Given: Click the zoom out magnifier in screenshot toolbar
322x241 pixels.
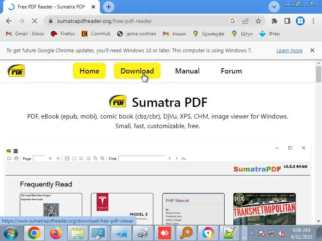Looking at the screenshot, I should [95, 158].
